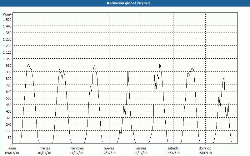The width and height of the screenshot is (250, 156).
Task: Click Thursday's sharp radiation peak near 900
Action: click(x=128, y=69)
